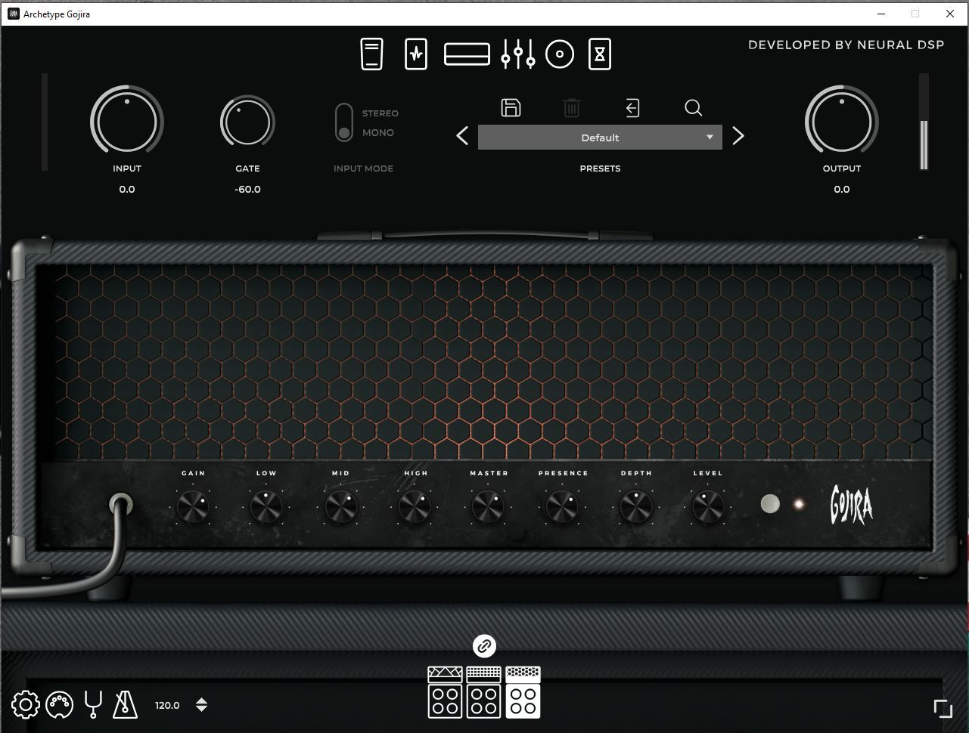Click input value 0.0
Viewport: 969px width, 733px height.
tap(127, 189)
